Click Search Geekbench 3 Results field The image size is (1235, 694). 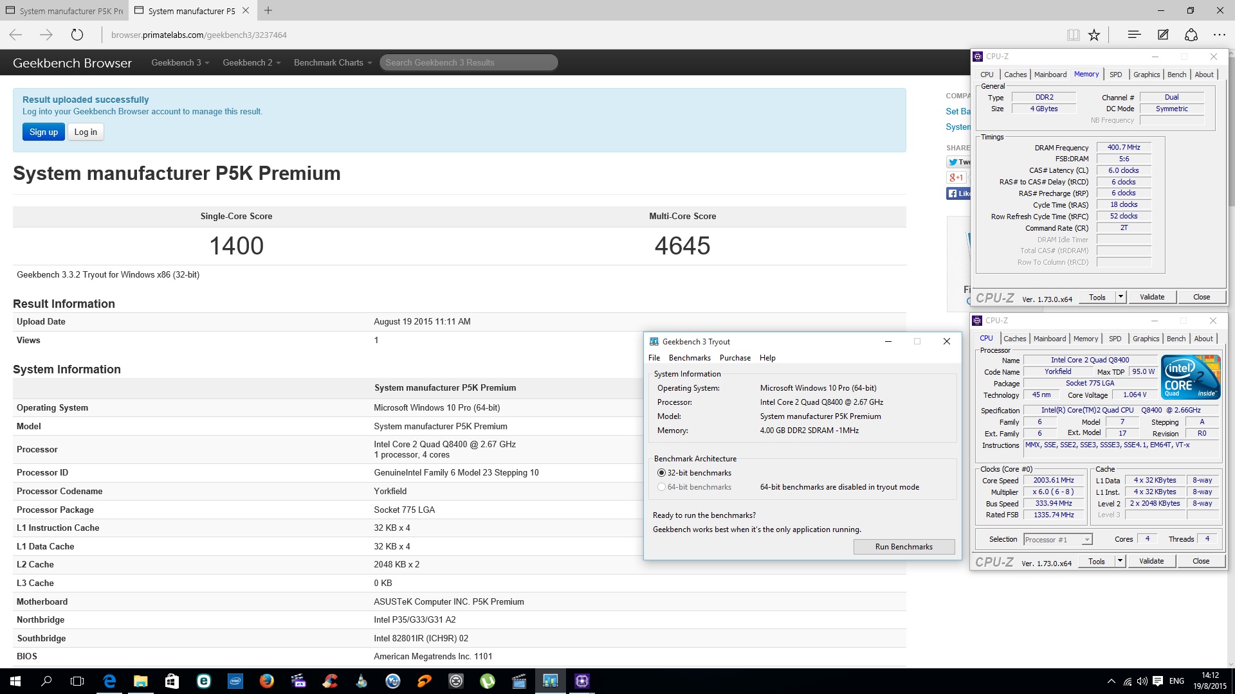(468, 62)
